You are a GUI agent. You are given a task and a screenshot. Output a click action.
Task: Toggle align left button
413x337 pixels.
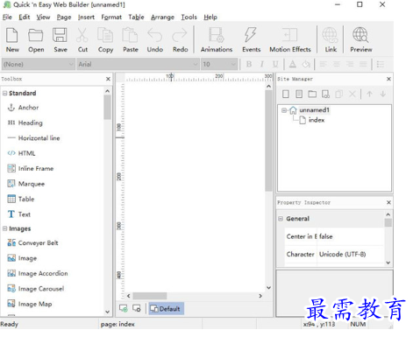click(x=323, y=64)
